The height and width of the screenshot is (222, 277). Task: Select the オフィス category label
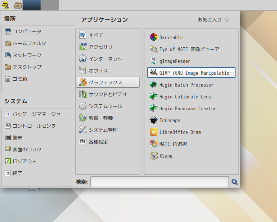point(98,71)
